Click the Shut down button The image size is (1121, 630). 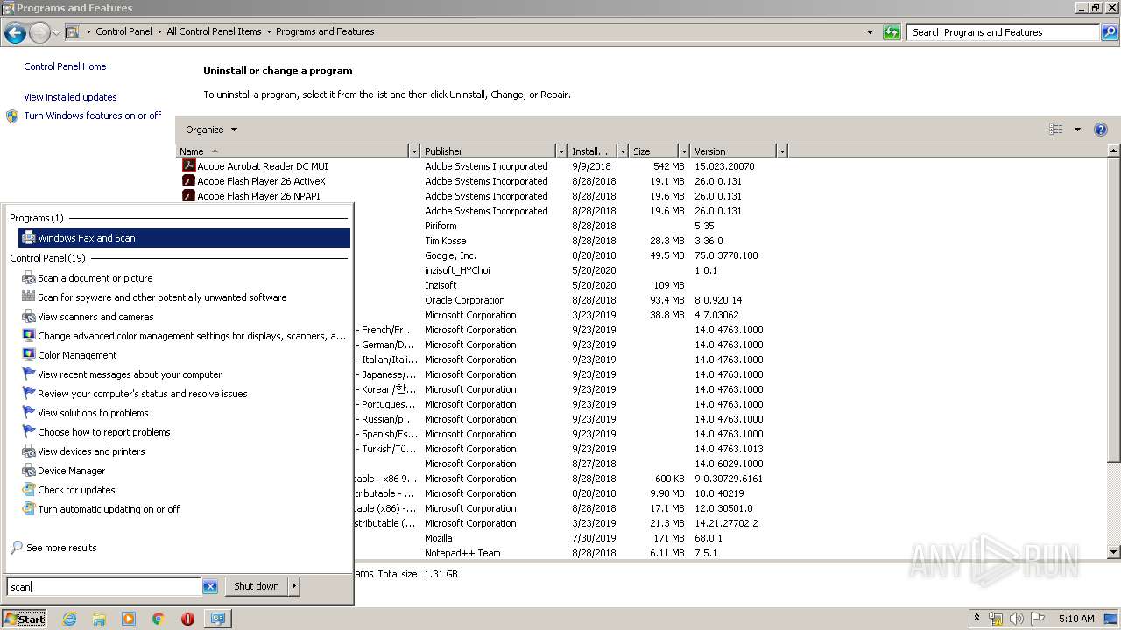tap(257, 587)
